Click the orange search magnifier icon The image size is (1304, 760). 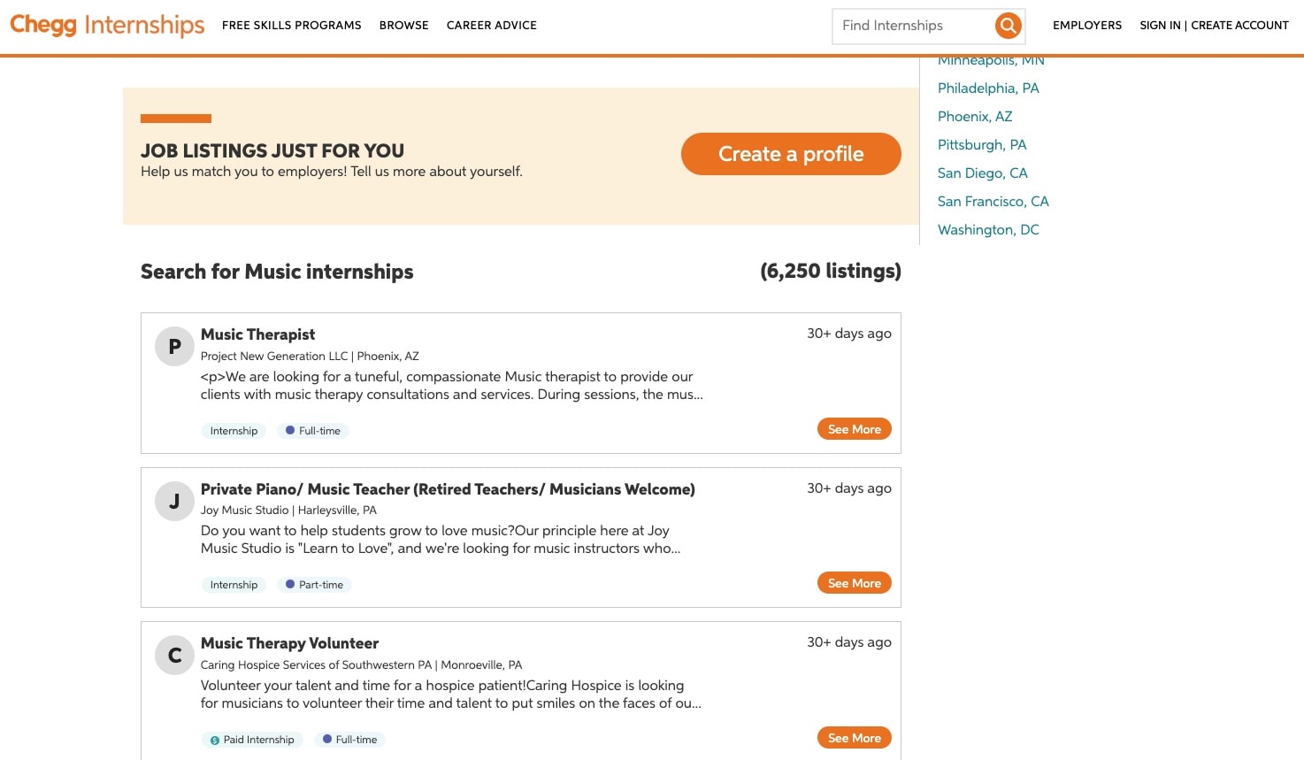coord(1008,26)
